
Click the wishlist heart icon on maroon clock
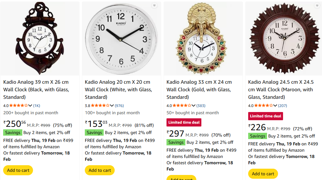click(317, 5)
